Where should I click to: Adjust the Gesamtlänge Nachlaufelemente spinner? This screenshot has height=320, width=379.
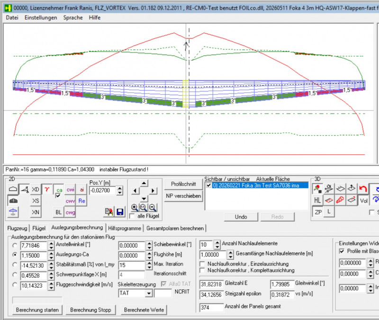231,255
